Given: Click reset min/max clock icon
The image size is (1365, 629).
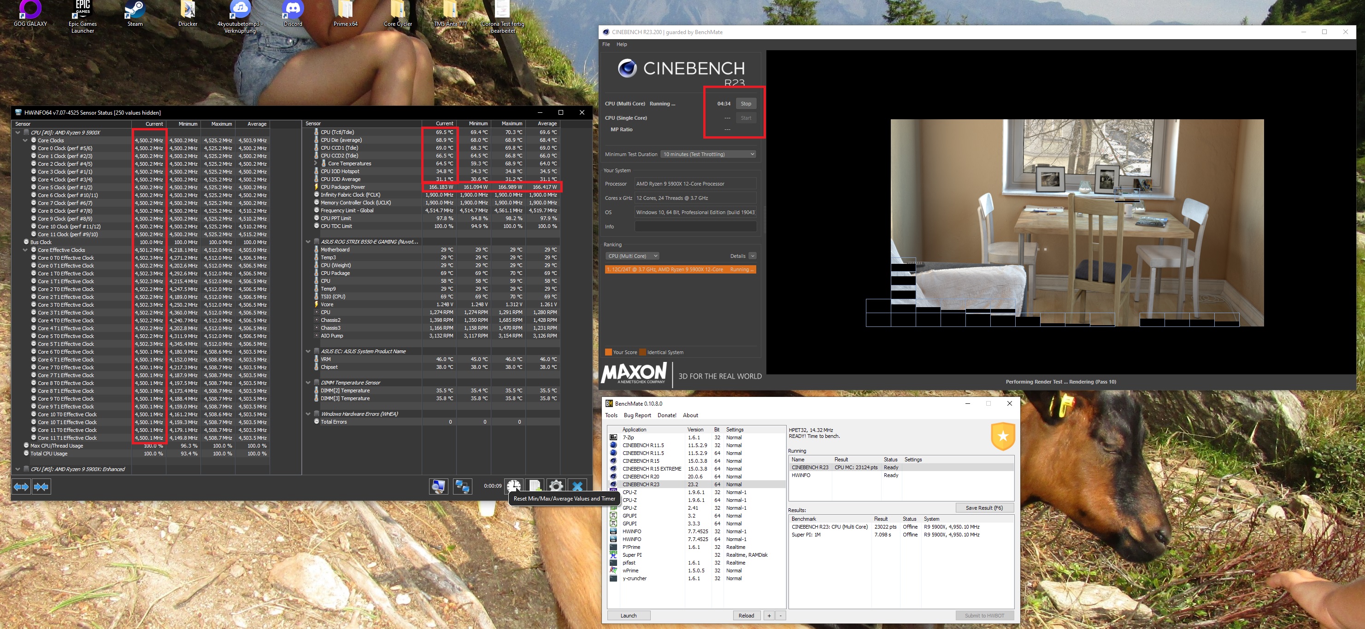Looking at the screenshot, I should click(x=513, y=486).
